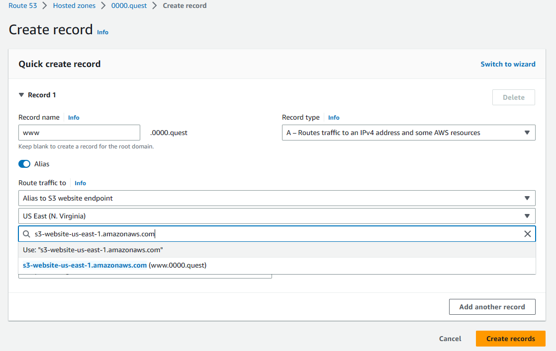Open the Record type Info tooltip
The height and width of the screenshot is (351, 556).
[333, 117]
